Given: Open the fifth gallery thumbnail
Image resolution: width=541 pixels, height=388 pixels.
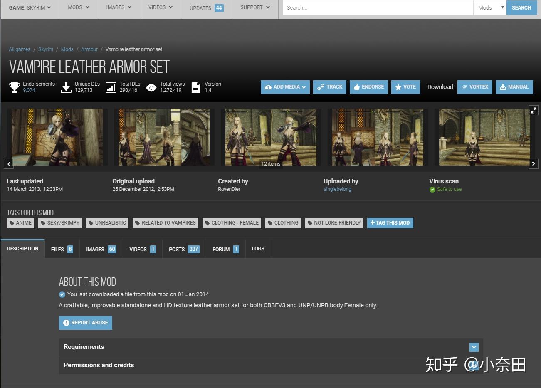Looking at the screenshot, I should click(484, 137).
